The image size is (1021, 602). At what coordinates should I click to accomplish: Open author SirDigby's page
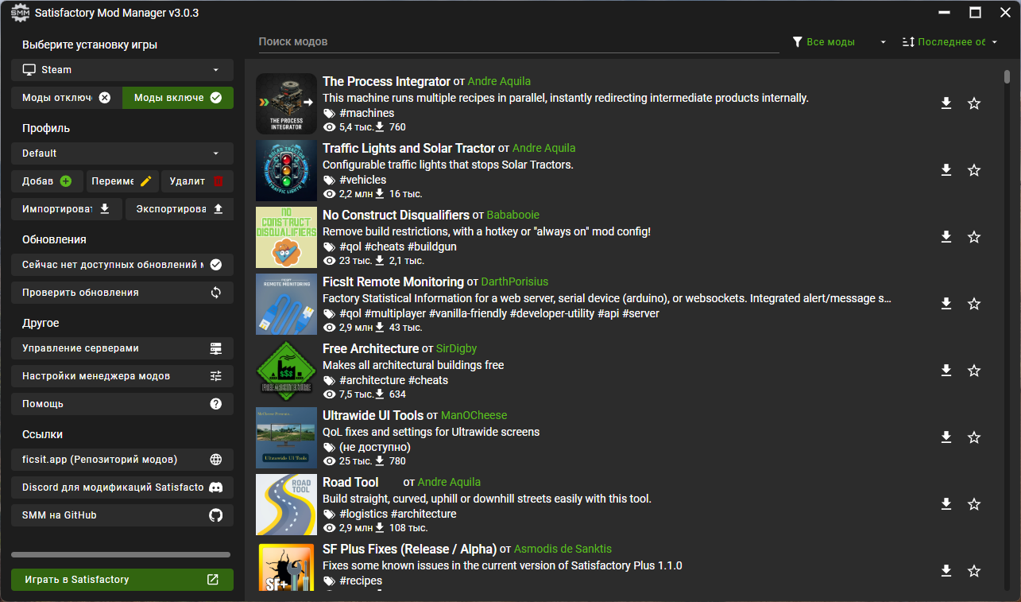pos(456,348)
